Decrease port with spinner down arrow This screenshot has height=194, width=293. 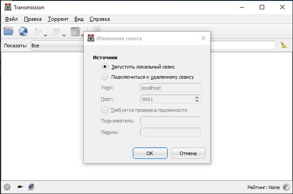click(197, 101)
